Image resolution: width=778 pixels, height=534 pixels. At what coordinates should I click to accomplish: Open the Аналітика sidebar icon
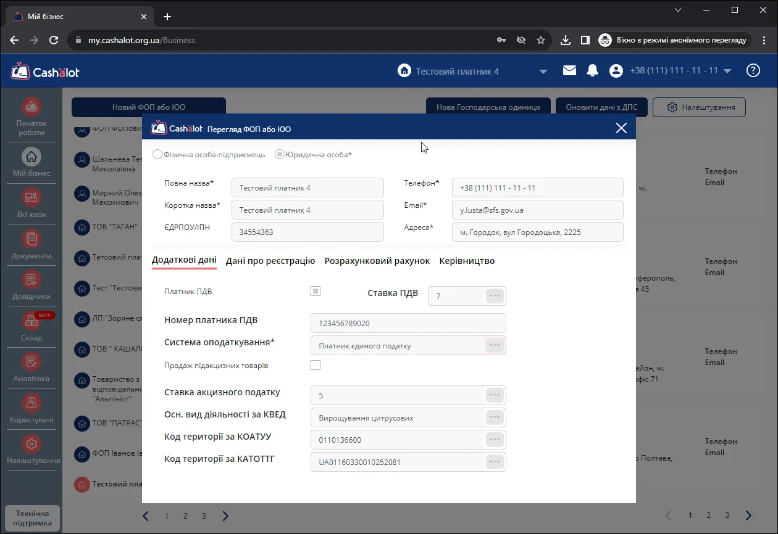point(31,361)
